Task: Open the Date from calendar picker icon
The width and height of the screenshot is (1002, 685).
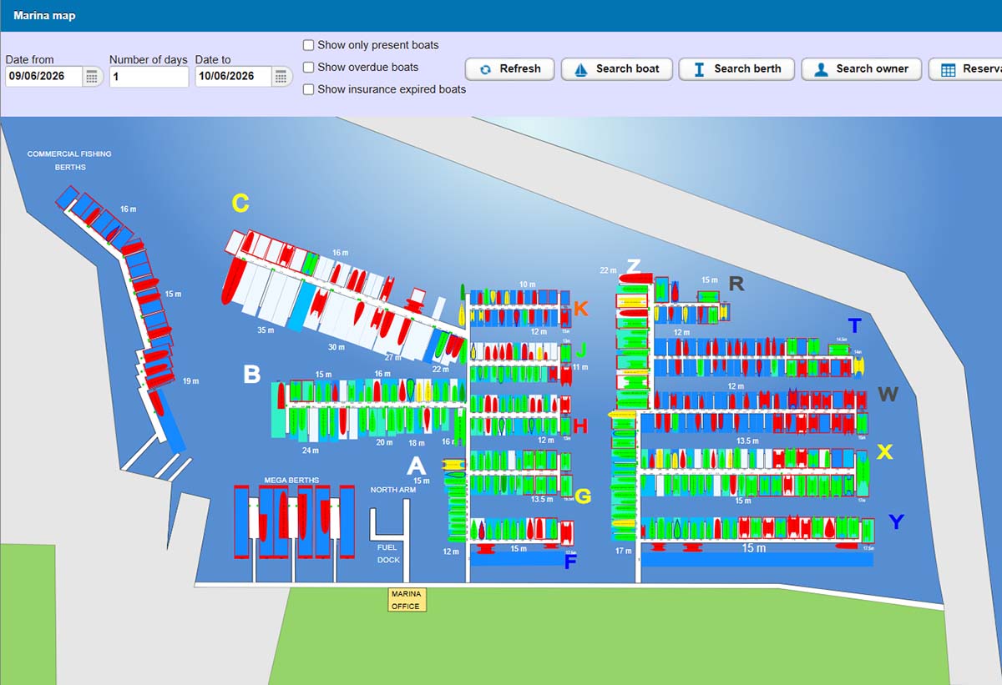Action: coord(93,77)
